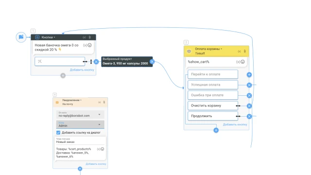The height and width of the screenshot is (175, 311).
Task: Open emoji picker next to %show_cart%
Action: 242,62
